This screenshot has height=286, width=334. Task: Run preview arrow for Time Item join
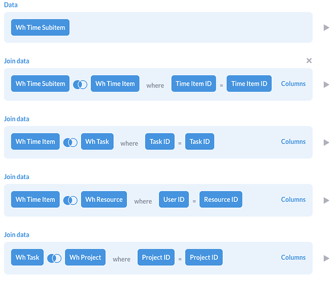point(326,85)
